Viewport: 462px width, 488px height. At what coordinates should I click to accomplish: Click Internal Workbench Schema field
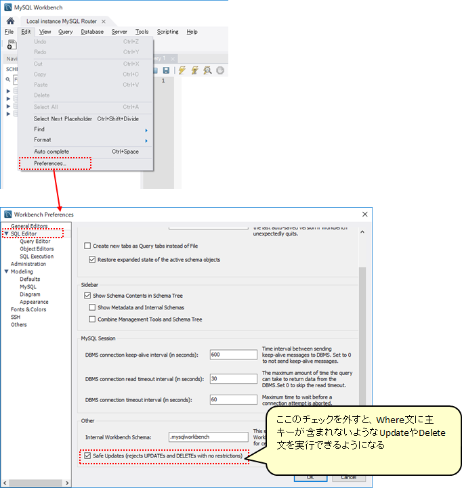pyautogui.click(x=209, y=437)
